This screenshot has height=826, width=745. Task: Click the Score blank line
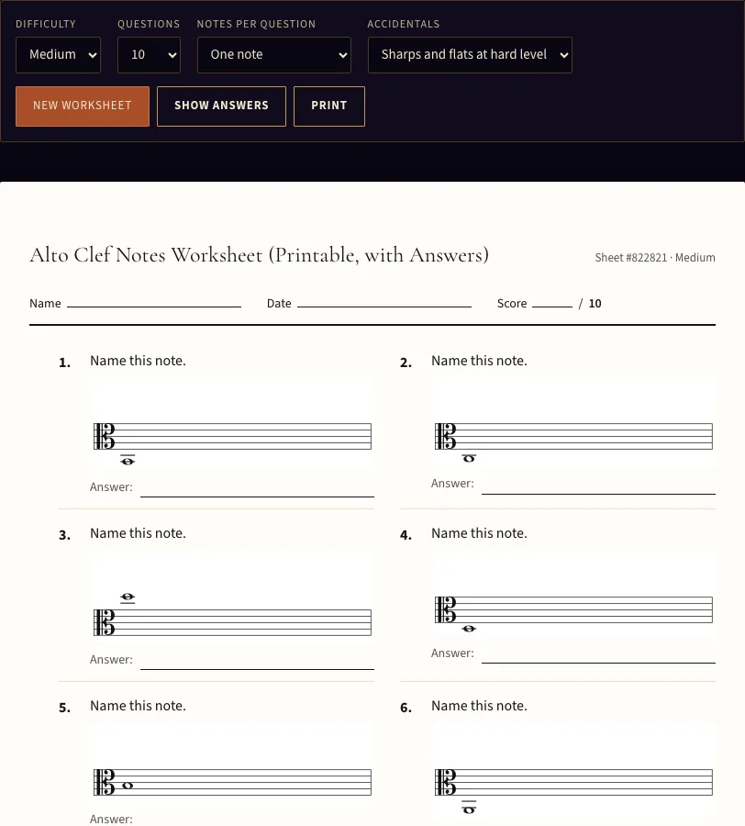point(552,306)
